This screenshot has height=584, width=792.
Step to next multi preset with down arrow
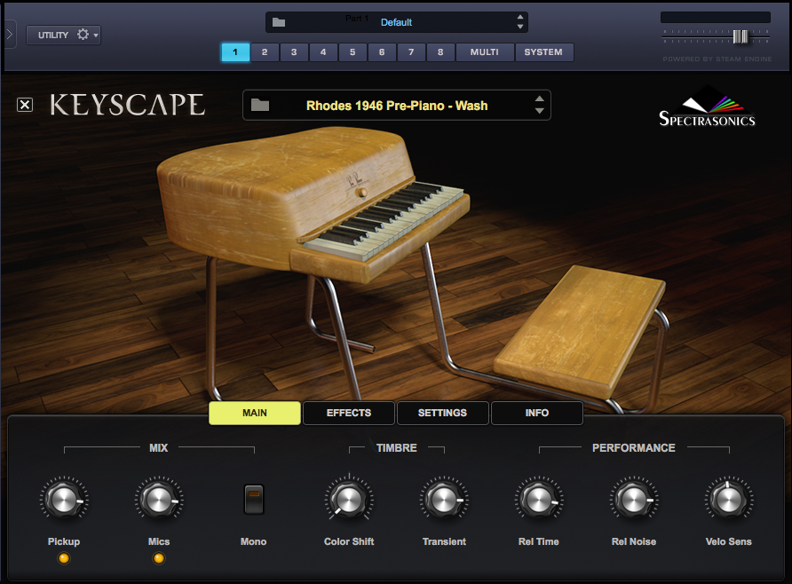click(x=520, y=27)
